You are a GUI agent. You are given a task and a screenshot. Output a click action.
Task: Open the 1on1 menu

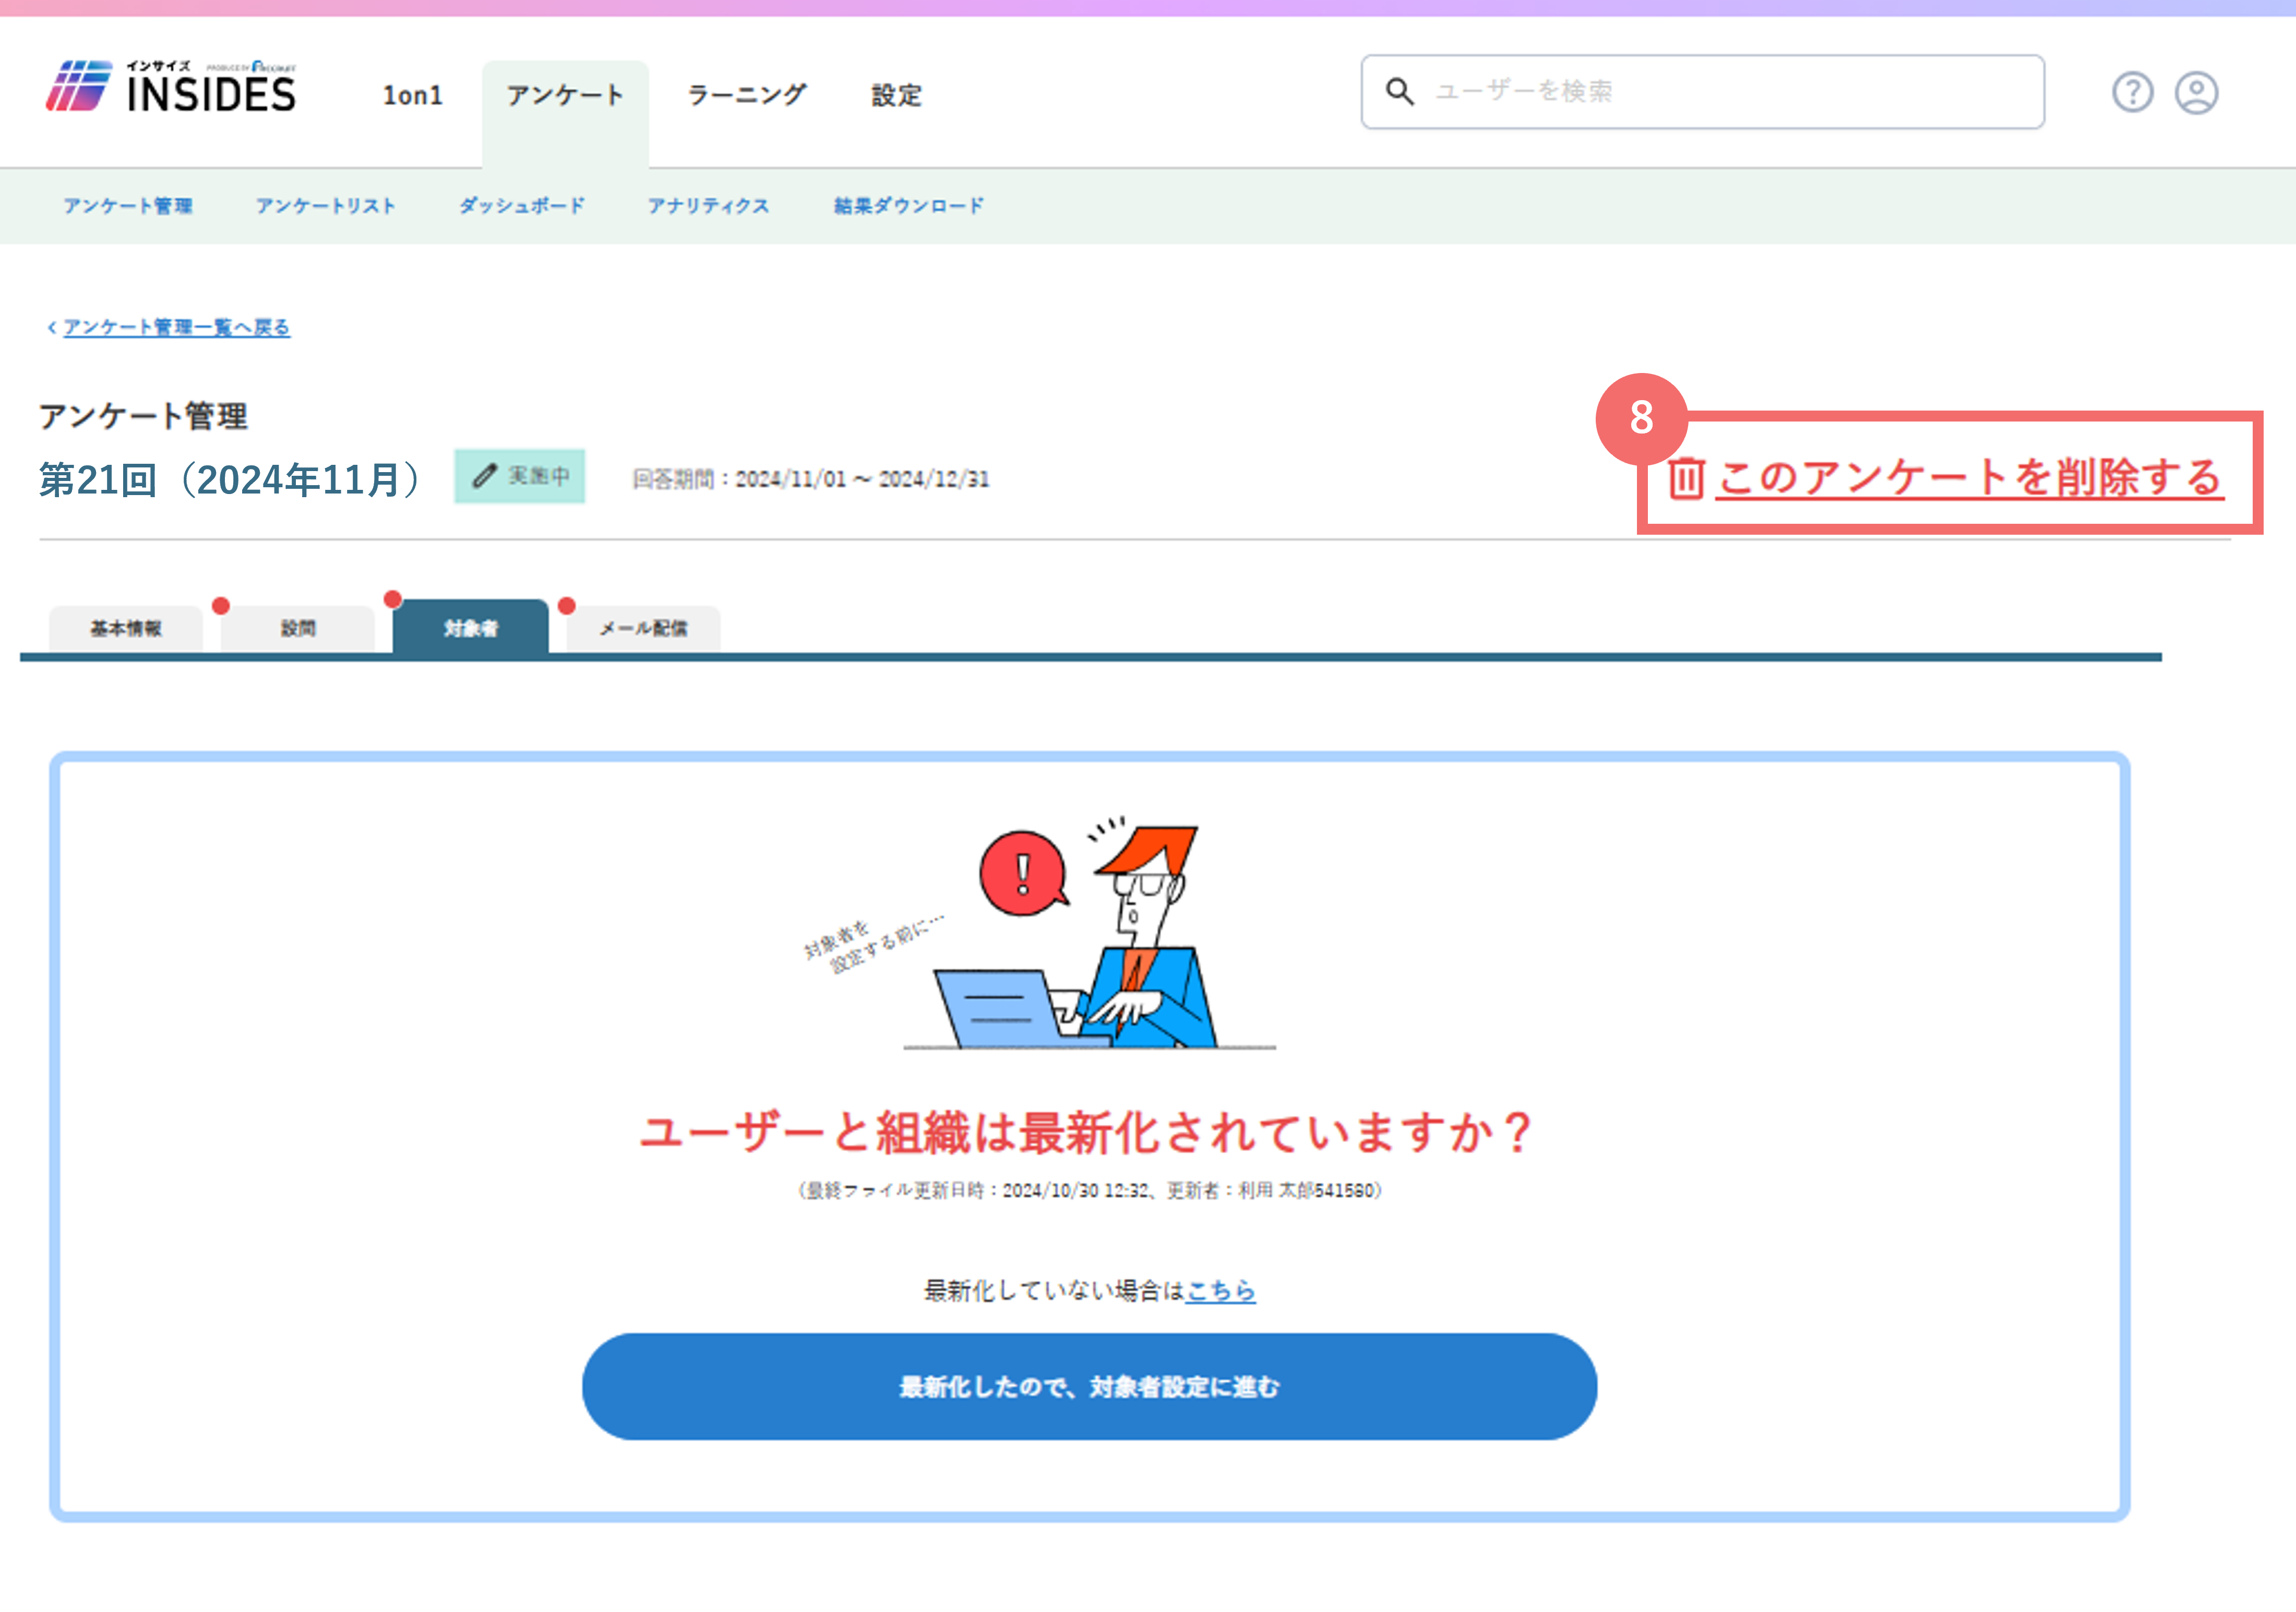[x=413, y=95]
